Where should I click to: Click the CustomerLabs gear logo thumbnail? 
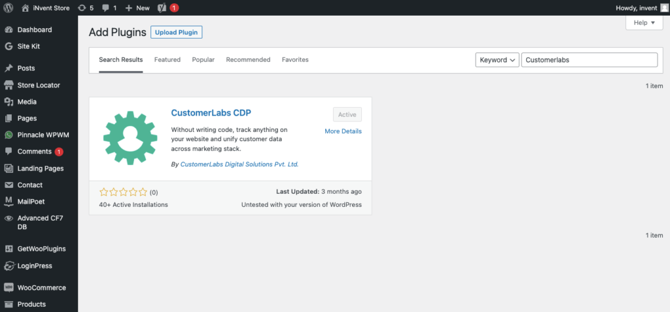coord(130,138)
